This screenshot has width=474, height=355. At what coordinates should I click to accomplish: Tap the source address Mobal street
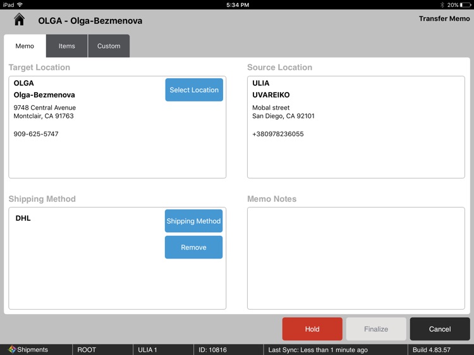[271, 108]
